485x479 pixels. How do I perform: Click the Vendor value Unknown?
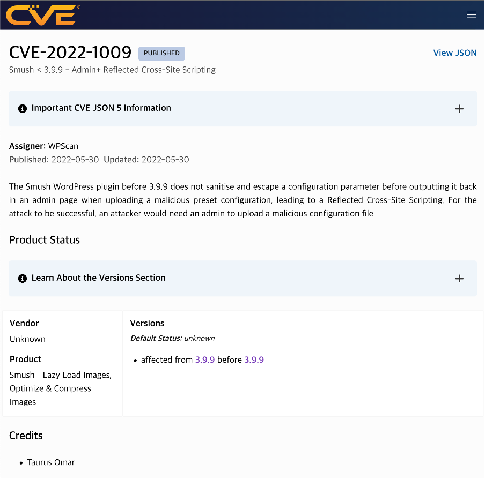(27, 339)
